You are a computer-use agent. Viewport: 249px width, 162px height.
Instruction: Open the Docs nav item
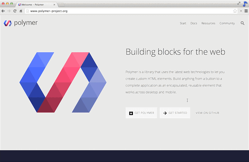[x=194, y=23]
